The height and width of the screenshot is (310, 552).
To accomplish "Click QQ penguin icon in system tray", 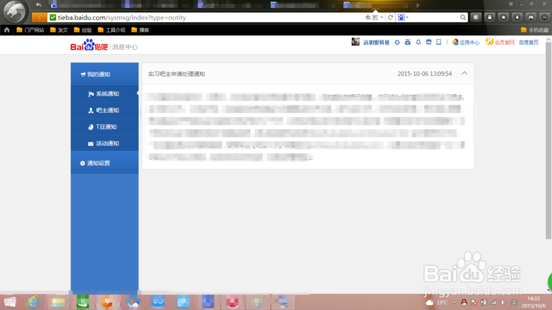I will (x=464, y=302).
